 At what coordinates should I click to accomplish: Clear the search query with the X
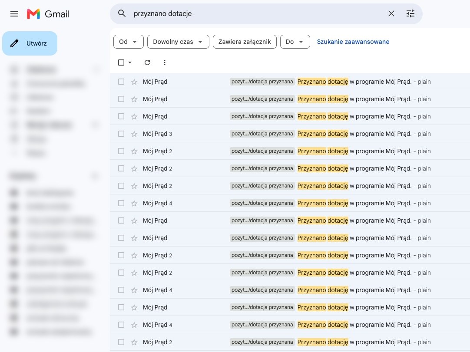(391, 13)
